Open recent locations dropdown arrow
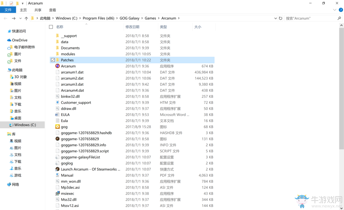The height and width of the screenshot is (210, 344). (x=20, y=19)
